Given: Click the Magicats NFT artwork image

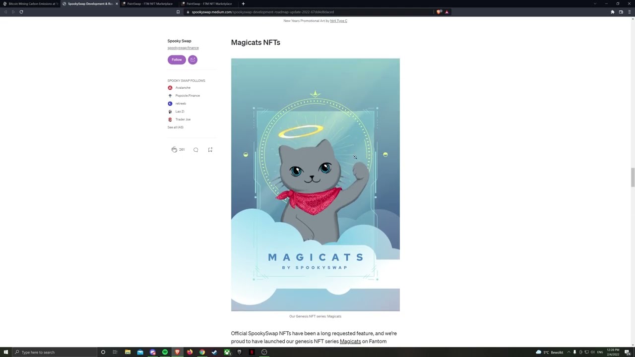Looking at the screenshot, I should click(315, 184).
